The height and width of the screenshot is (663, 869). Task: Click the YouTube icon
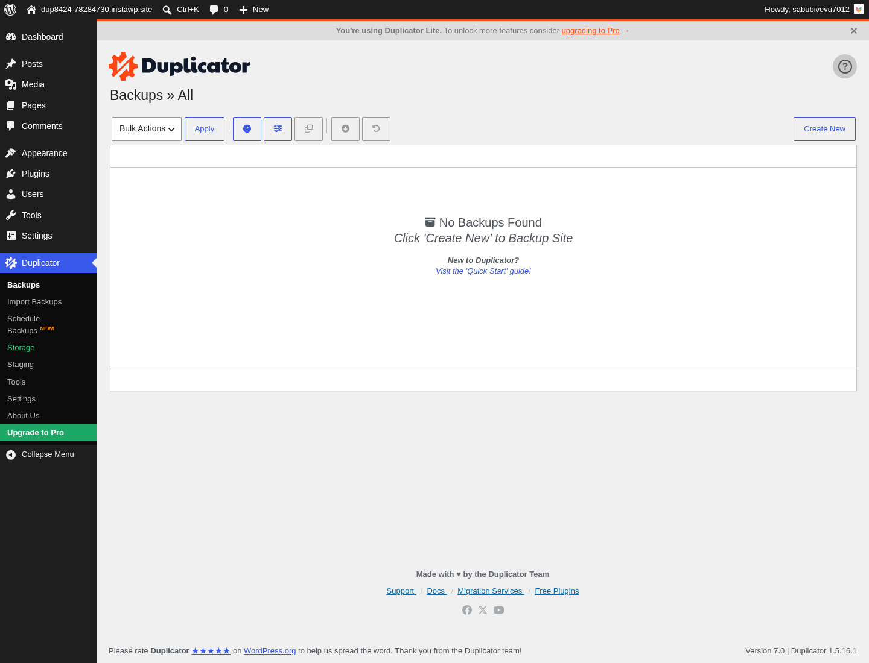498,610
